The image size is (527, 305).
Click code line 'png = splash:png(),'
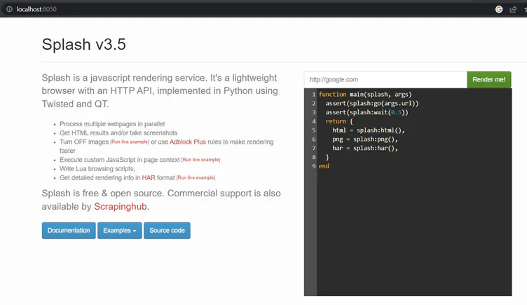(365, 140)
